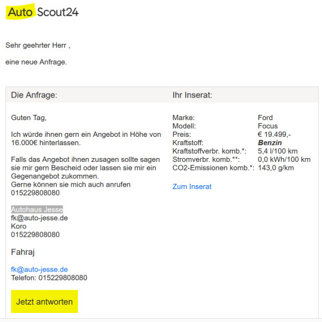Click the Ford brand value
The height and width of the screenshot is (322, 322).
265,117
